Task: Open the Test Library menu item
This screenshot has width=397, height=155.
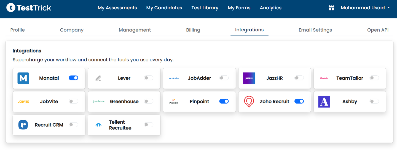Action: click(x=205, y=8)
